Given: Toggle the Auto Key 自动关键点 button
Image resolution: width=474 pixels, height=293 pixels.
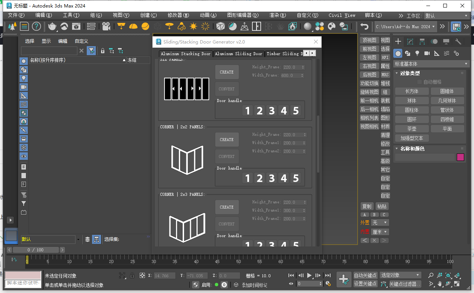Looking at the screenshot, I should point(365,275).
